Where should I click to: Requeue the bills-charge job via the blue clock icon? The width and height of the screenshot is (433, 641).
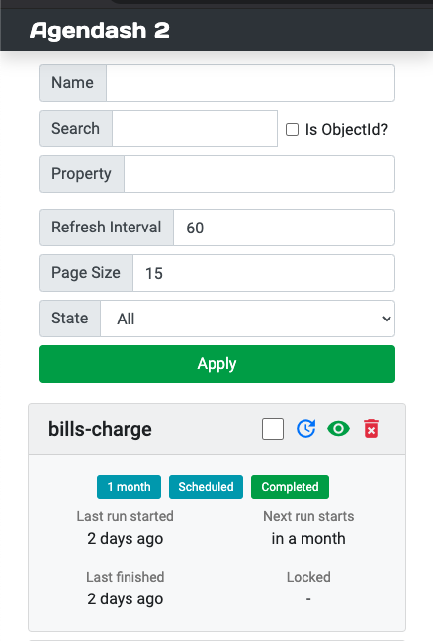coord(305,429)
